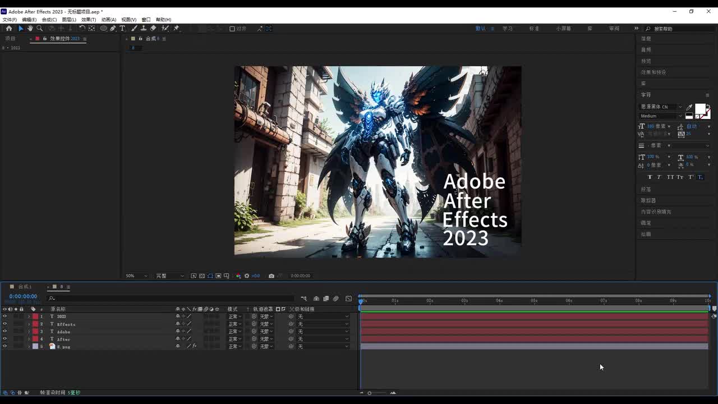Switch to the 小屏幕 workspace
This screenshot has height=404, width=718.
564,29
